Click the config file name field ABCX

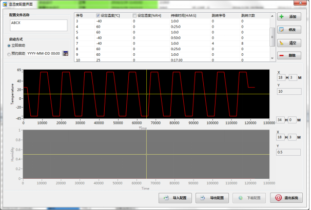(x=38, y=25)
